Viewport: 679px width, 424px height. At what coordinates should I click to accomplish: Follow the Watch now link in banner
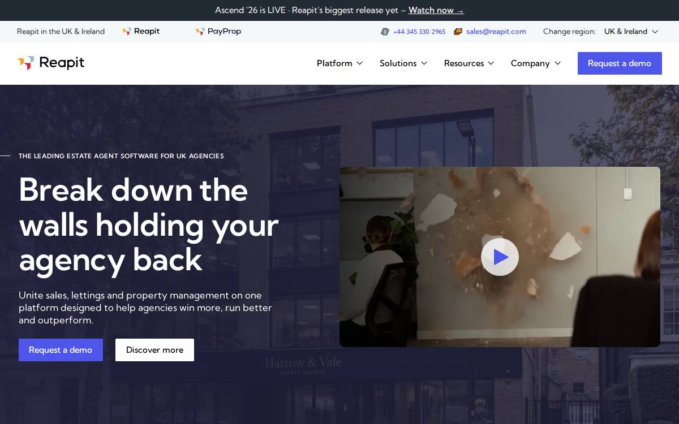pyautogui.click(x=436, y=10)
